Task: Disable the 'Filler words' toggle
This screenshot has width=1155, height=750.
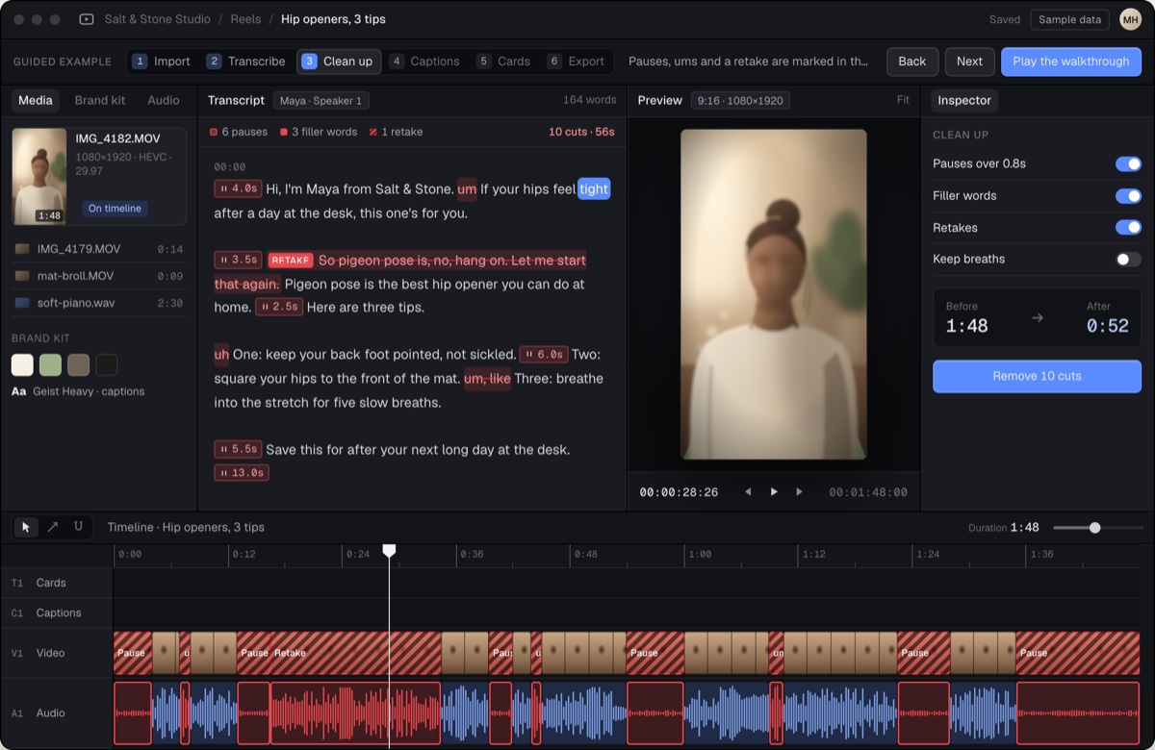Action: click(x=1128, y=195)
